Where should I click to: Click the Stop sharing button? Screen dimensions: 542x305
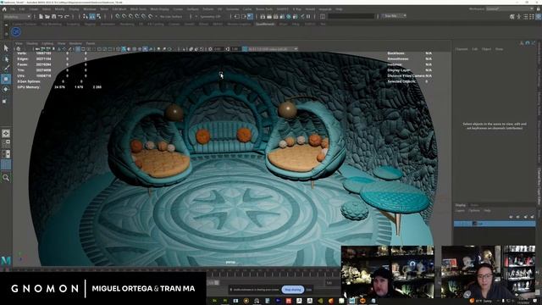[293, 290]
